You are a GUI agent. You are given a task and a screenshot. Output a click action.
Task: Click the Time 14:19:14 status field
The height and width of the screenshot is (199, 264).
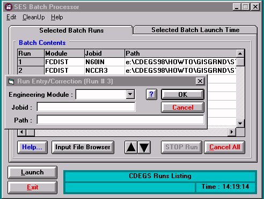tap(225, 187)
